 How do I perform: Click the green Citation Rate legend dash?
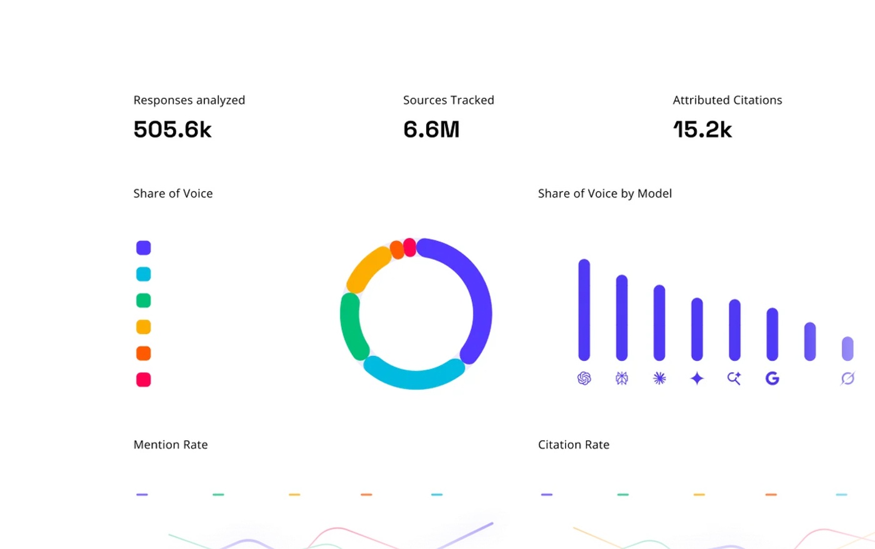pos(623,495)
